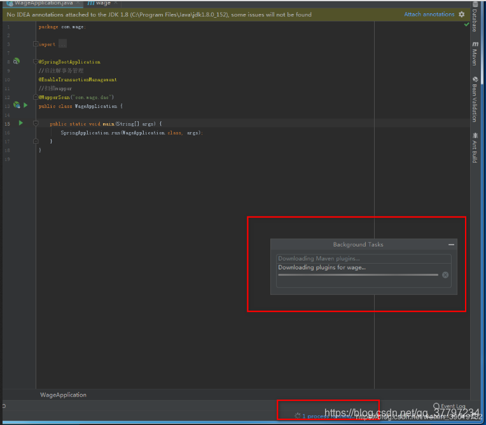Click the SpringApplication.run code line

click(132, 133)
